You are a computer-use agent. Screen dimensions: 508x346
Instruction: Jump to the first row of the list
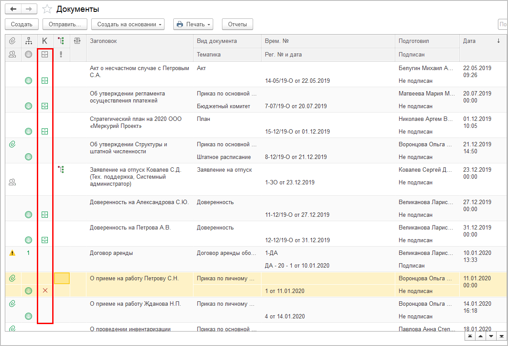[470, 336]
